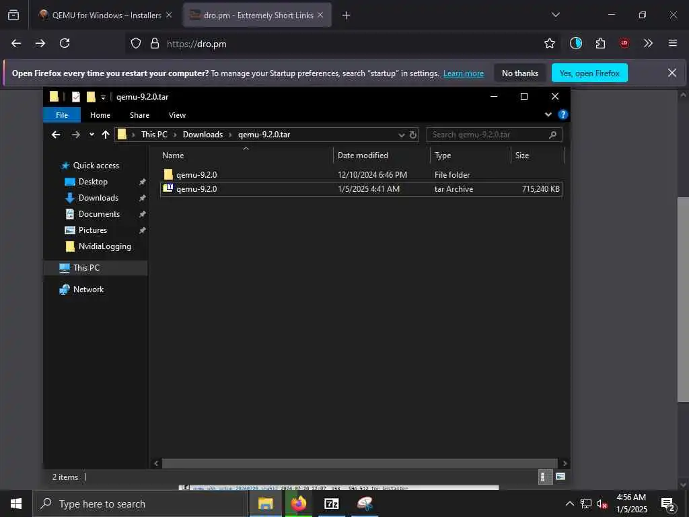
Task: Click New folder quick access toolbar icon
Action: [91, 97]
